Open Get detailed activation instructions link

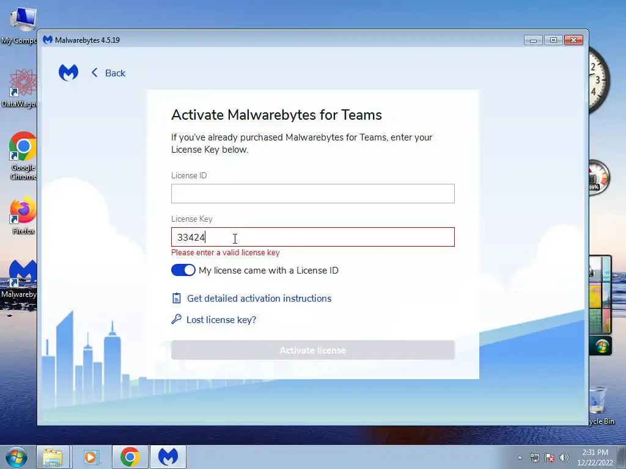point(259,298)
